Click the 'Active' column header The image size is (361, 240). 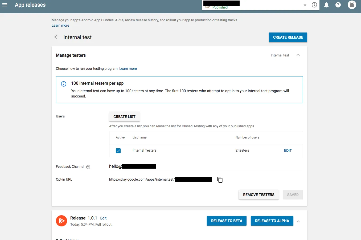click(120, 137)
